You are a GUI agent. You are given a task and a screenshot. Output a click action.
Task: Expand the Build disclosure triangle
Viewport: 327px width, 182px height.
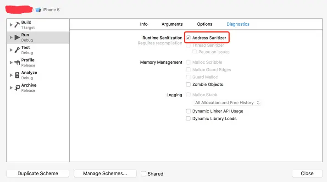pos(11,25)
